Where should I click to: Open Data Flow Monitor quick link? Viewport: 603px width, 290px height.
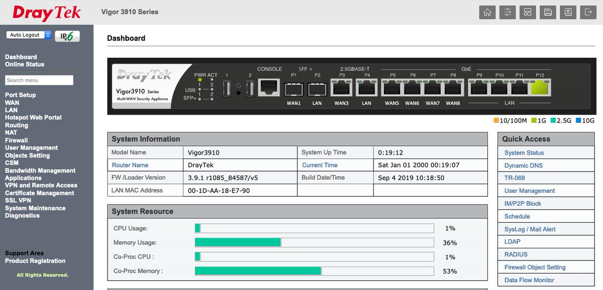tap(529, 280)
